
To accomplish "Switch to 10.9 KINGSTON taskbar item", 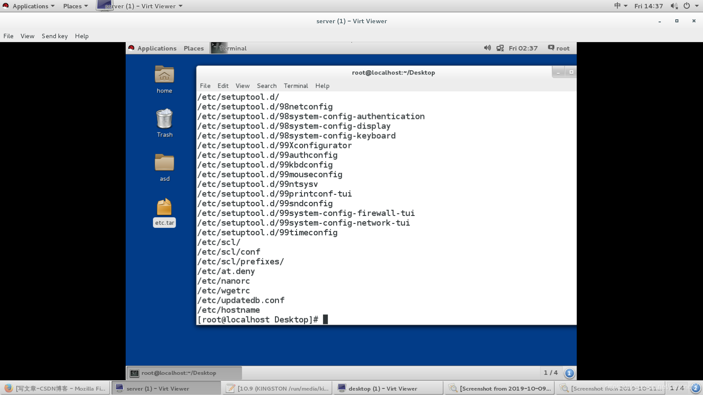I will point(278,388).
